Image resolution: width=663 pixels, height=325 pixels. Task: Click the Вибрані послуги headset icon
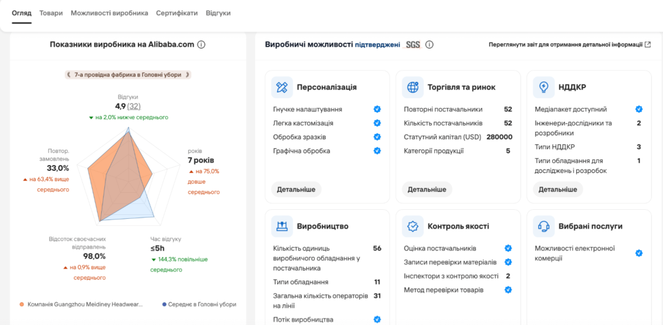tap(543, 226)
